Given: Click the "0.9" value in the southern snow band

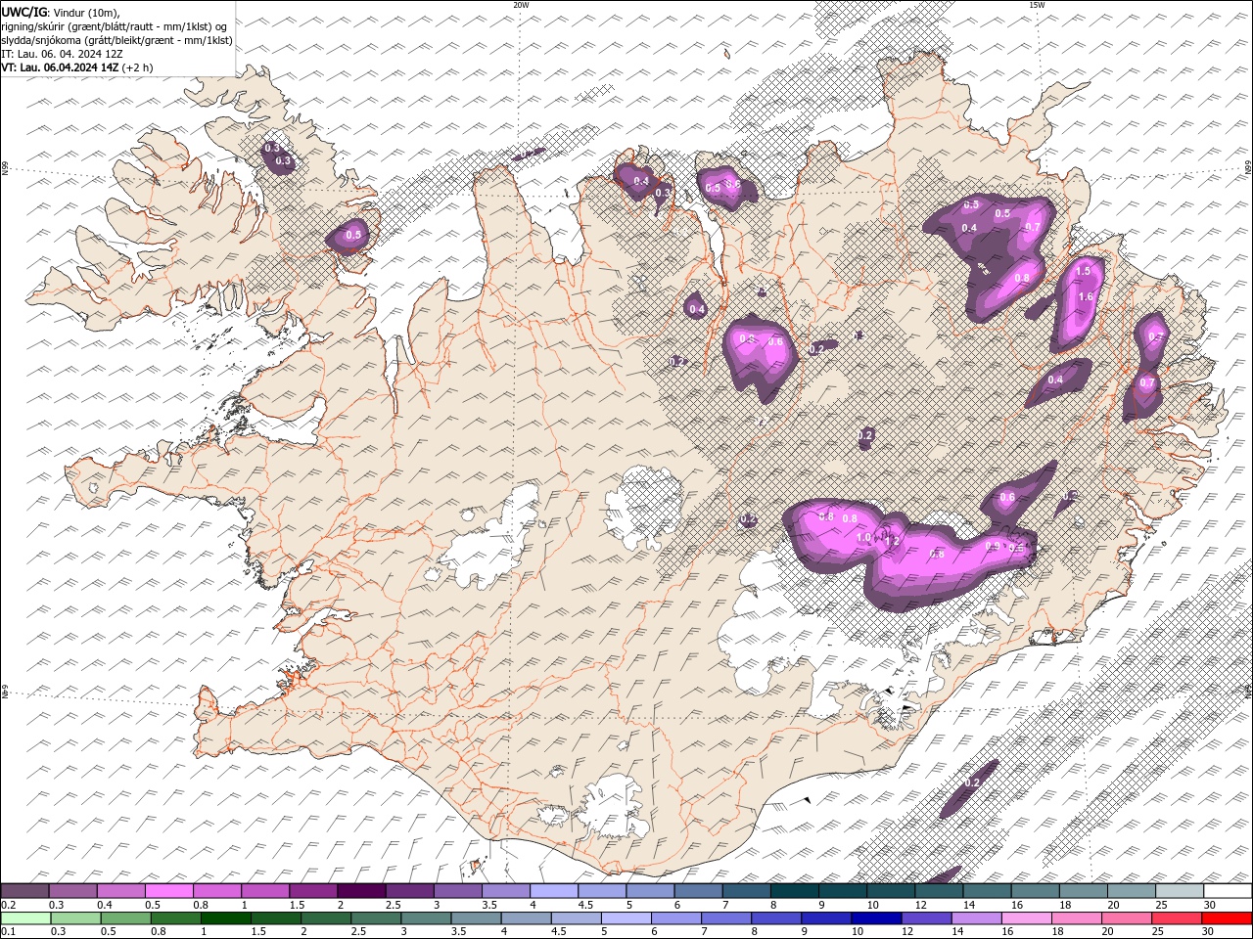Looking at the screenshot, I should (993, 546).
